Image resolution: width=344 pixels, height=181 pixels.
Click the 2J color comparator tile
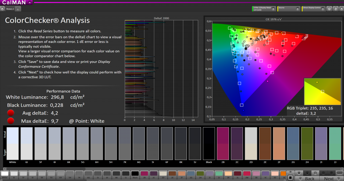pos(335,143)
